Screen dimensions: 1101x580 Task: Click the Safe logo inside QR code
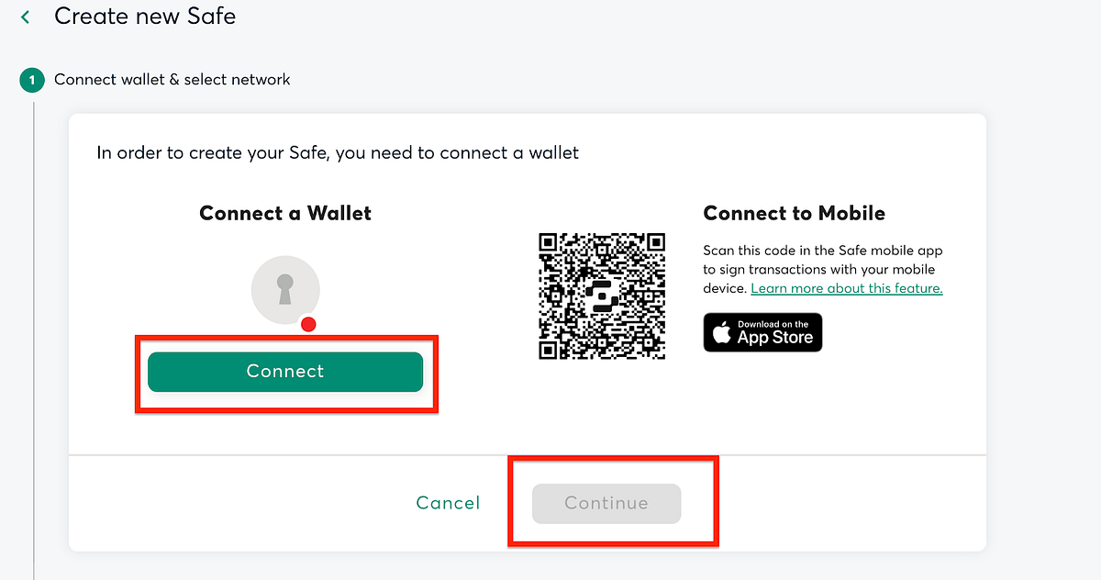[601, 296]
